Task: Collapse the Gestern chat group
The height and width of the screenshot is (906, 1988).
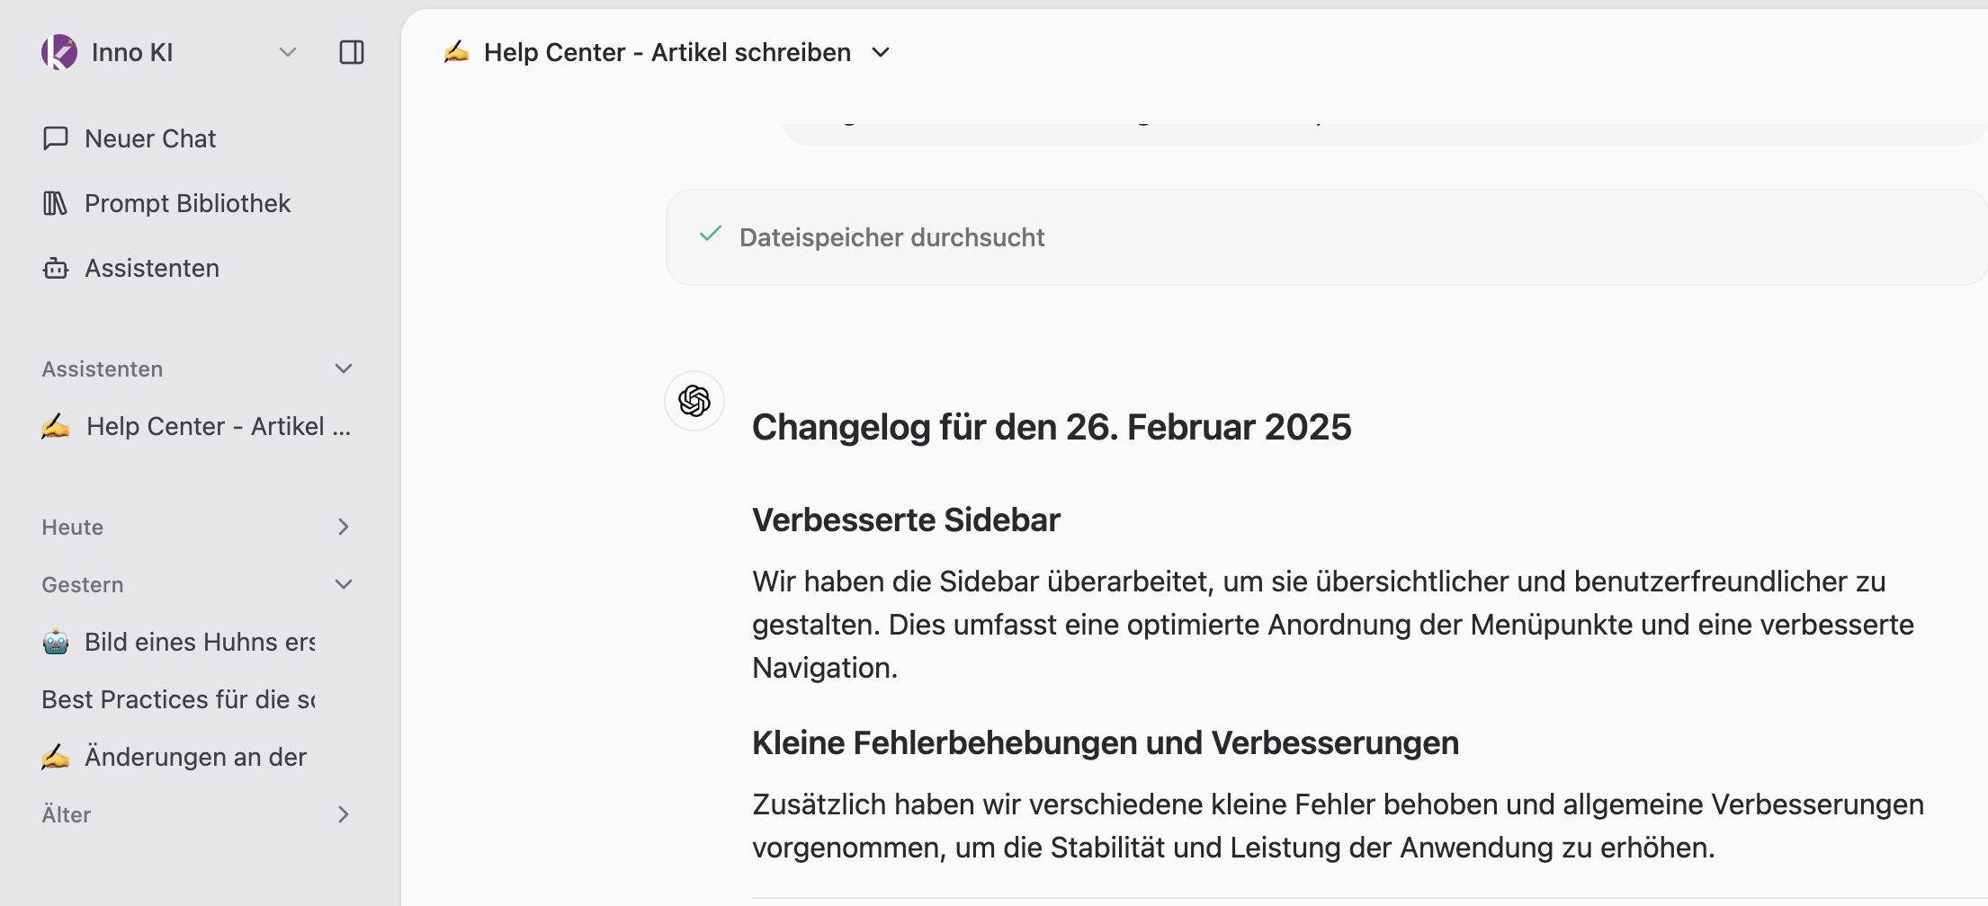Action: click(x=343, y=584)
